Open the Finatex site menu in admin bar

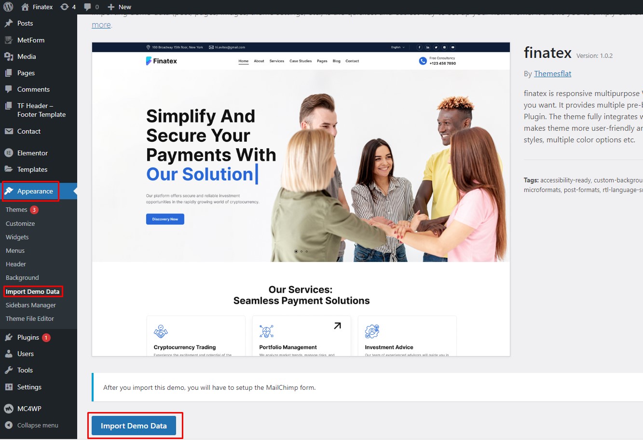click(37, 7)
